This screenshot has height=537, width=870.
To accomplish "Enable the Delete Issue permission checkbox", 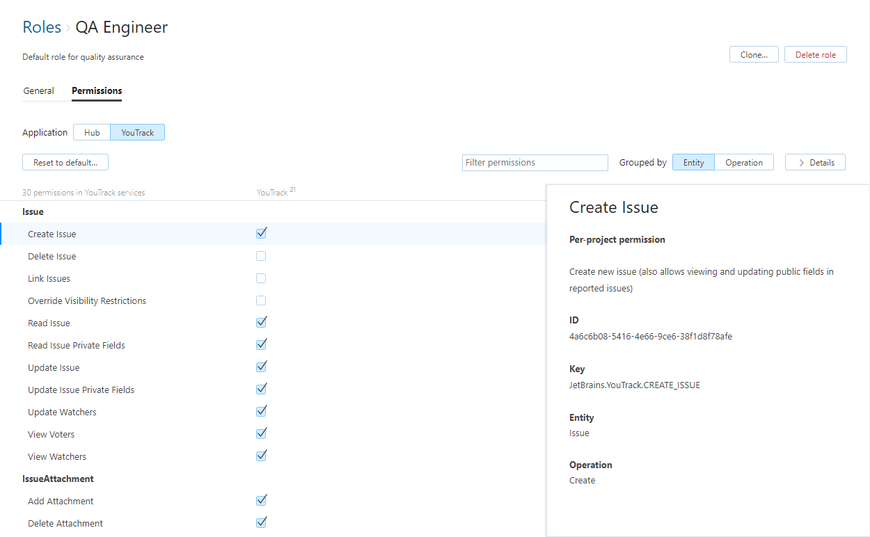I will pos(261,256).
